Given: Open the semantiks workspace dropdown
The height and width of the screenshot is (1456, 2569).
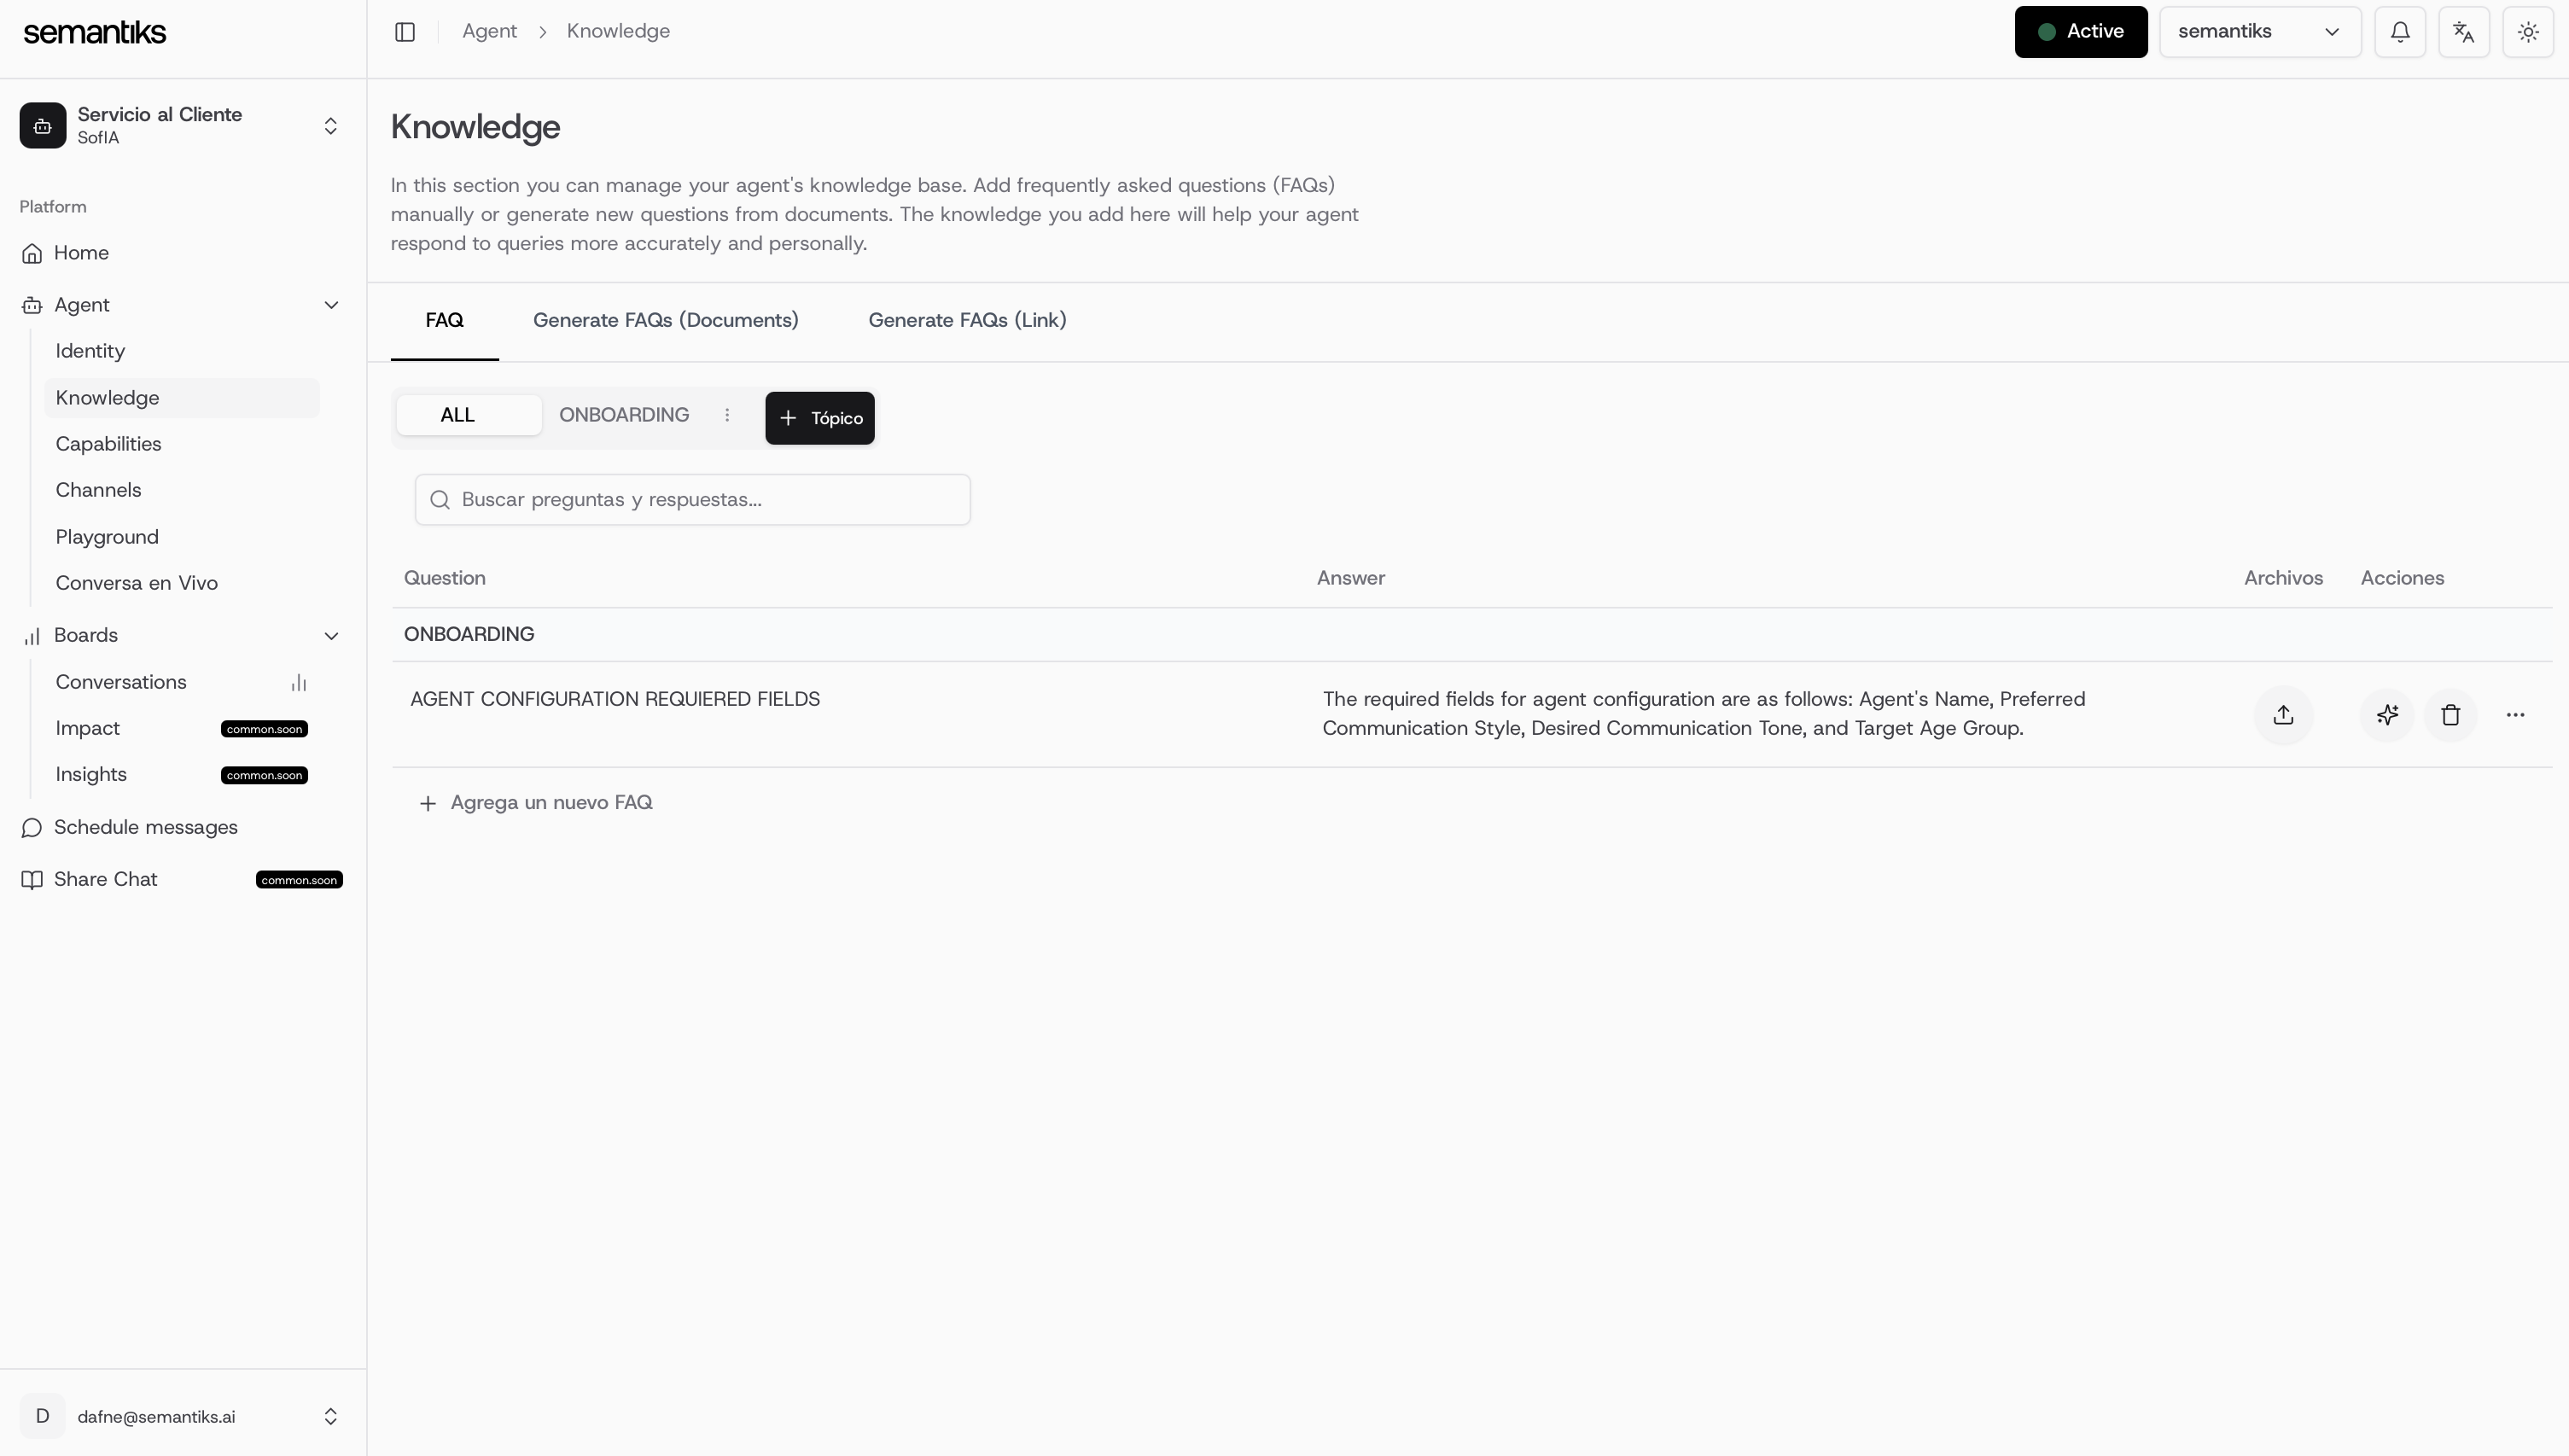Looking at the screenshot, I should tap(2260, 32).
